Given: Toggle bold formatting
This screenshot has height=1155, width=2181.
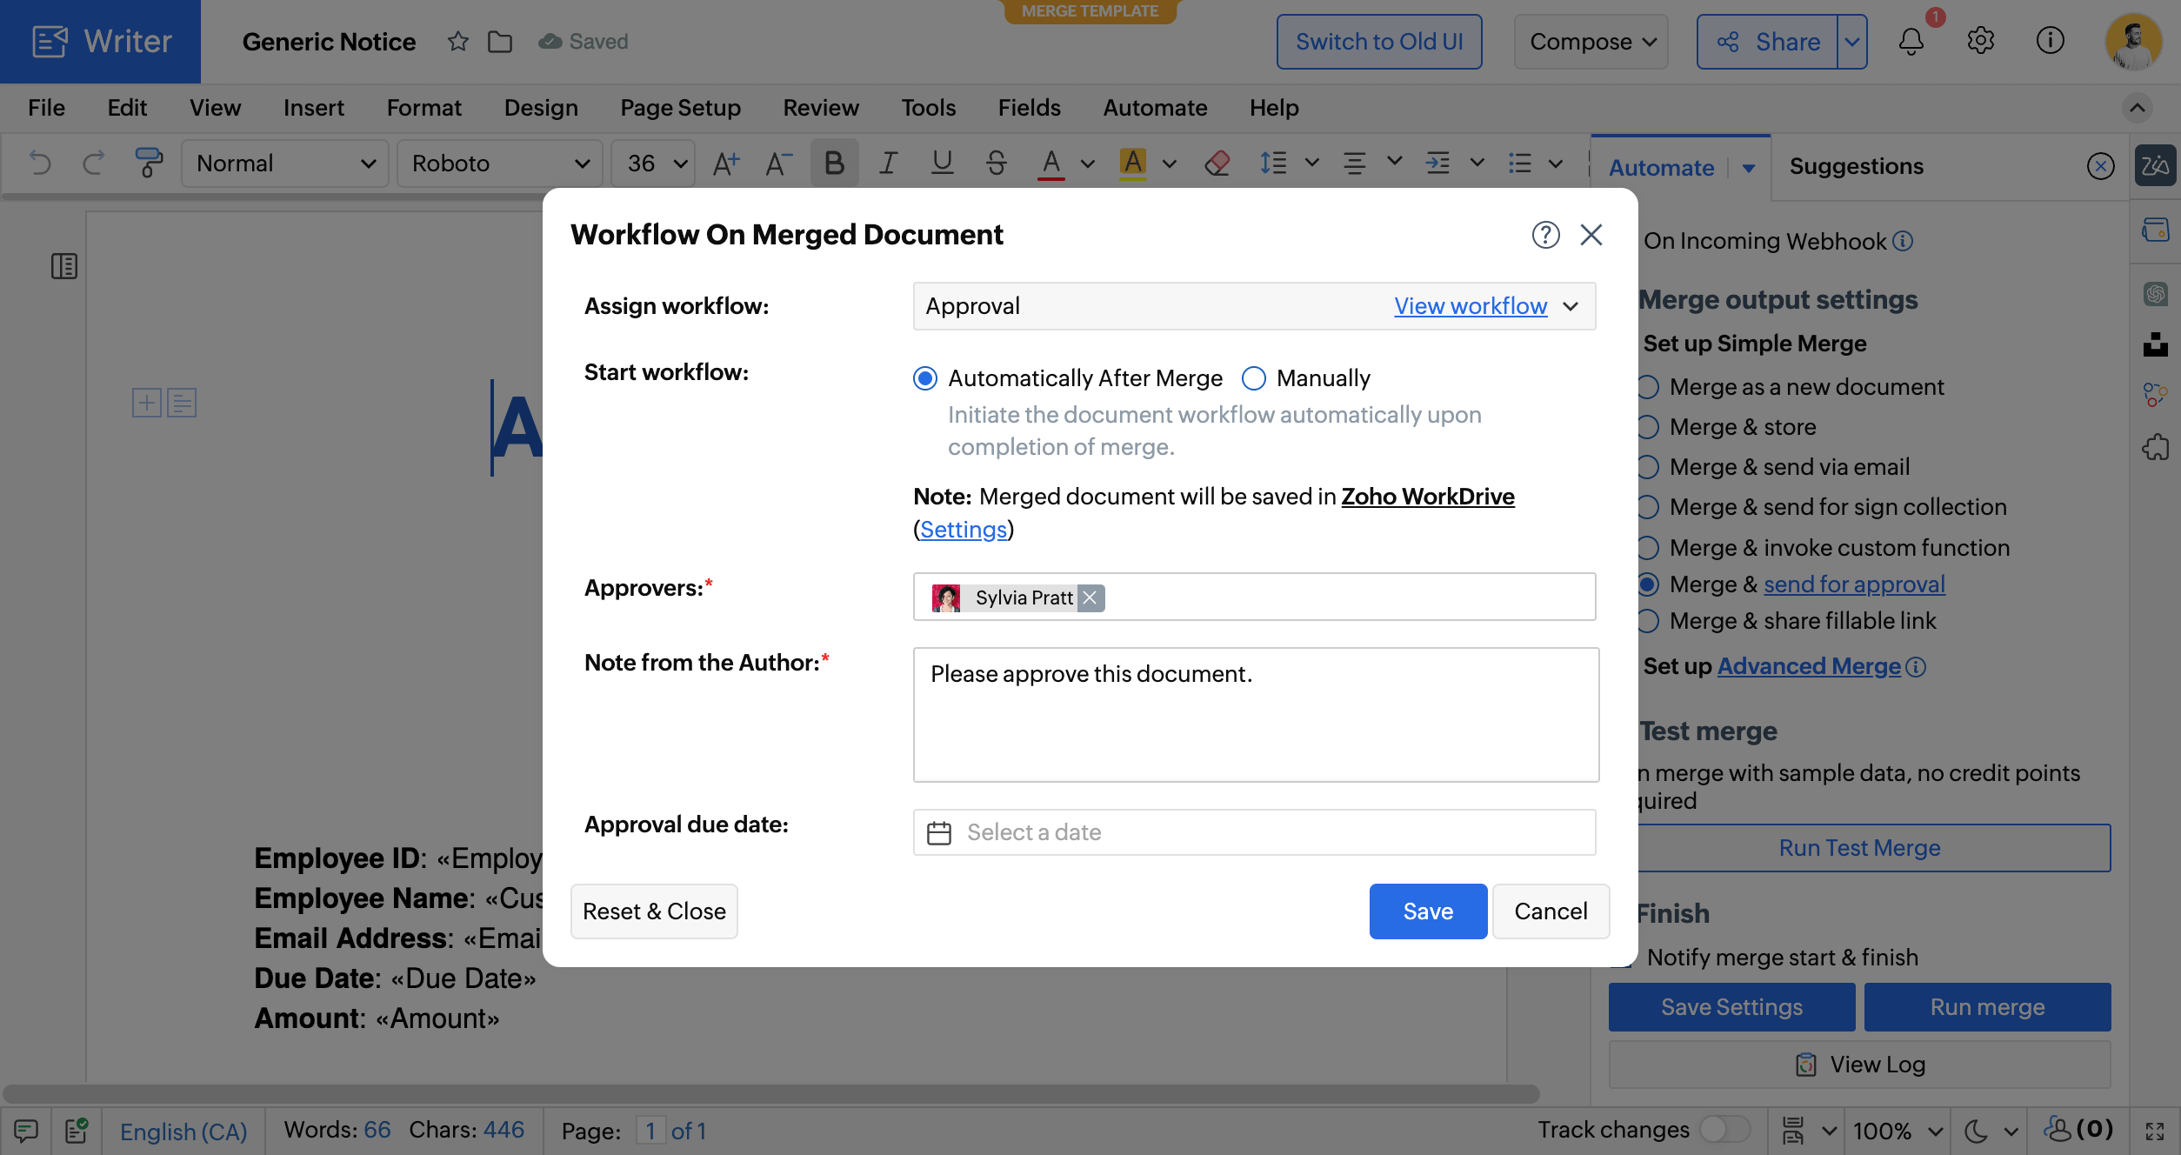Looking at the screenshot, I should [x=834, y=163].
